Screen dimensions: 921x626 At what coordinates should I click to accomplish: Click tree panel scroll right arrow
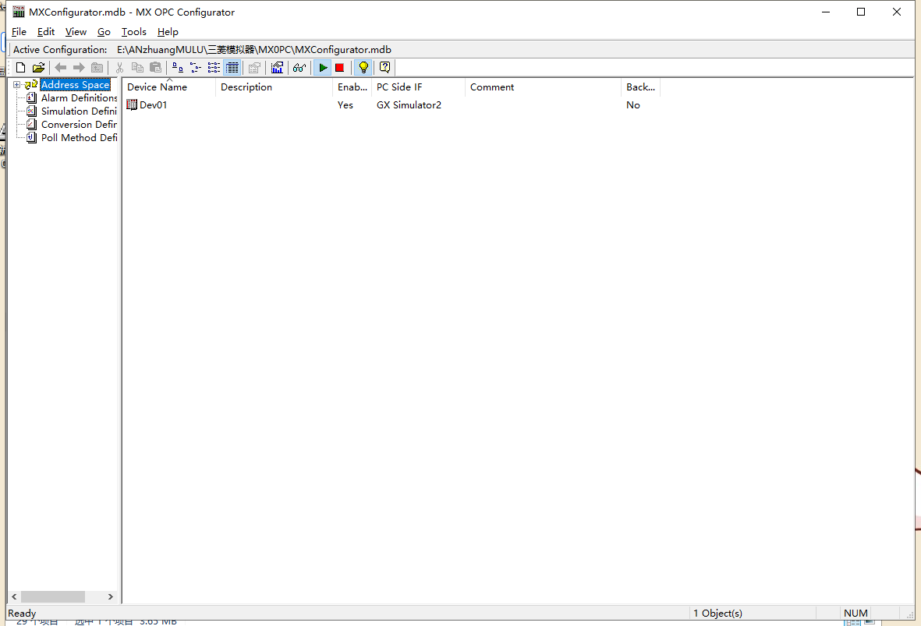point(111,596)
